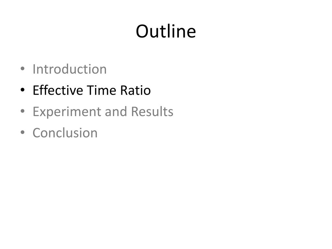The height and width of the screenshot is (249, 332).
Task: Click the capital "I" starting Introduction
Action: pos(34,69)
